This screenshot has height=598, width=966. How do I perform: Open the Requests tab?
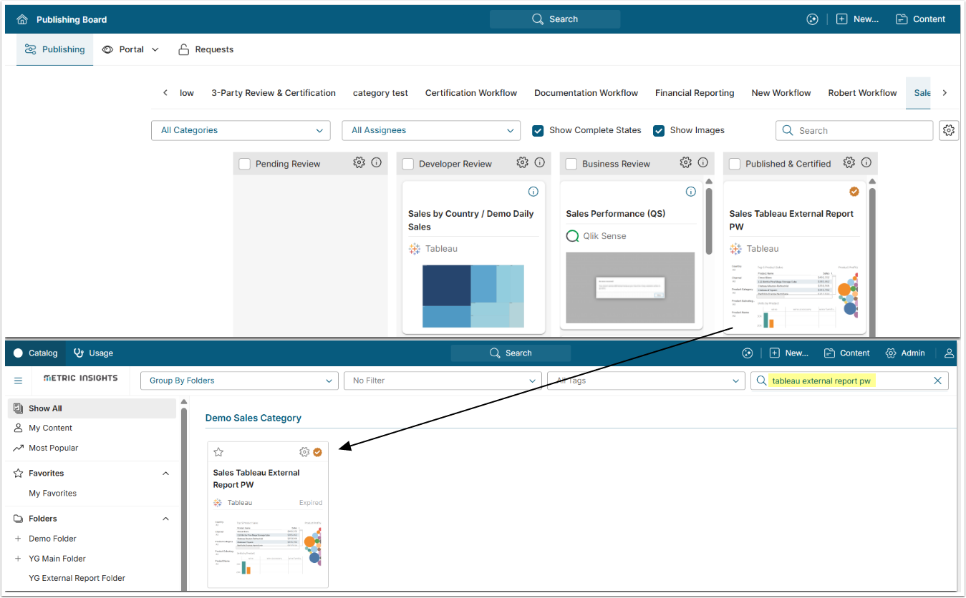point(206,49)
